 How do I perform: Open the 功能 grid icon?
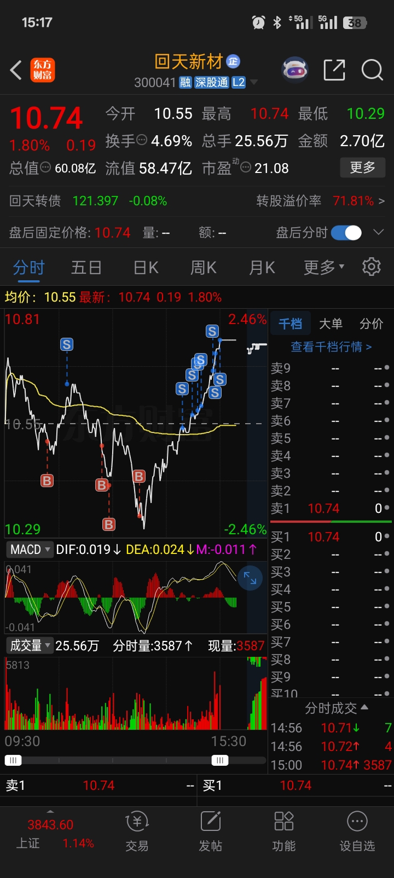pyautogui.click(x=284, y=822)
